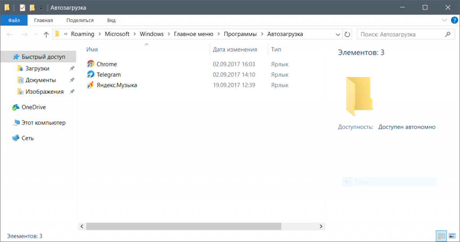
Task: Go back using the left arrow
Action: point(10,34)
